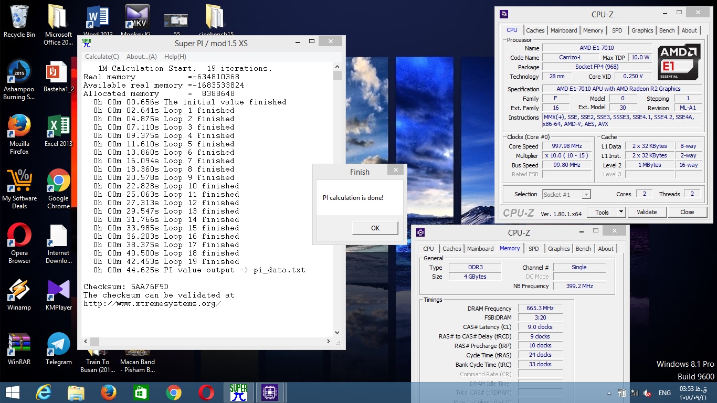Viewport: 717px width, 403px height.
Task: Switch to Mainboard tab in top CPU-Z
Action: tap(564, 30)
